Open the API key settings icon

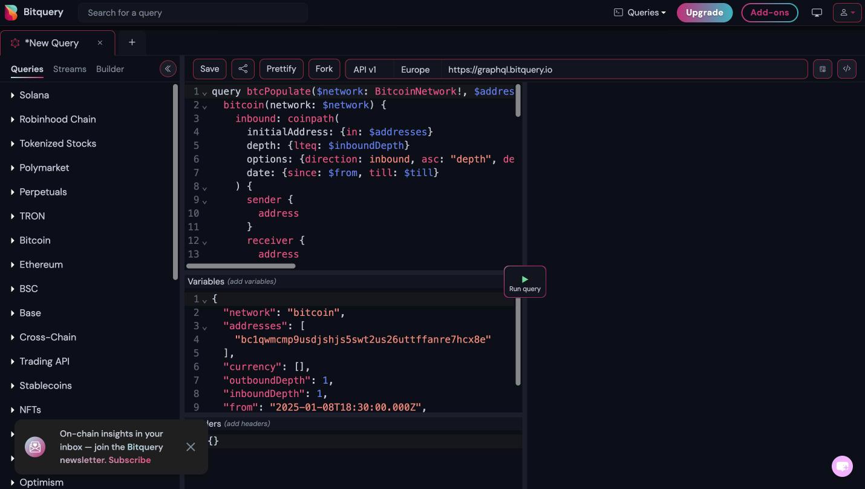[x=823, y=69]
